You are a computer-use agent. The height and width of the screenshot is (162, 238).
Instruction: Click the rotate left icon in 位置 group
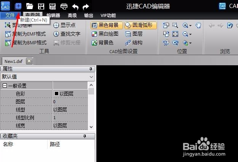pyautogui.click(x=166, y=25)
